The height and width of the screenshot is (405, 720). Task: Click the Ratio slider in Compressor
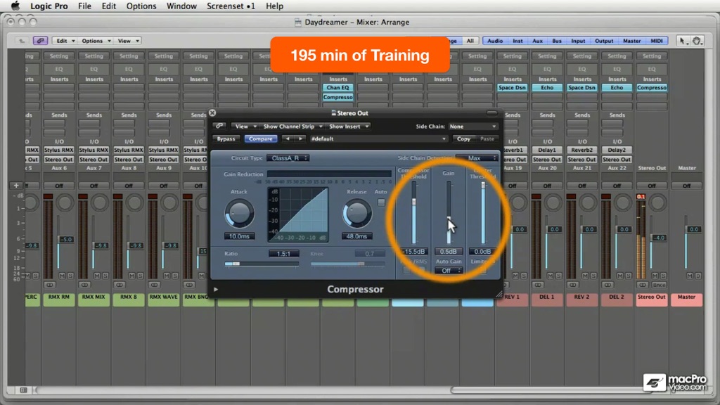tap(262, 264)
